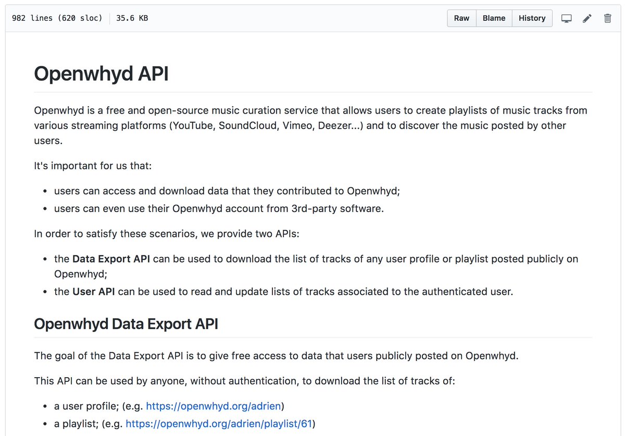This screenshot has height=436, width=625.
Task: Show the file History
Action: pos(532,18)
